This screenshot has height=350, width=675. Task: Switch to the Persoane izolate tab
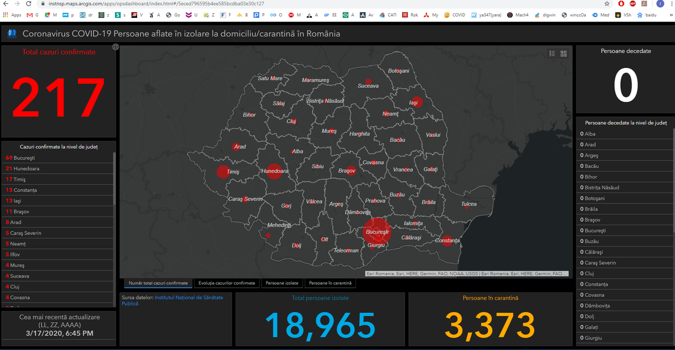click(282, 283)
